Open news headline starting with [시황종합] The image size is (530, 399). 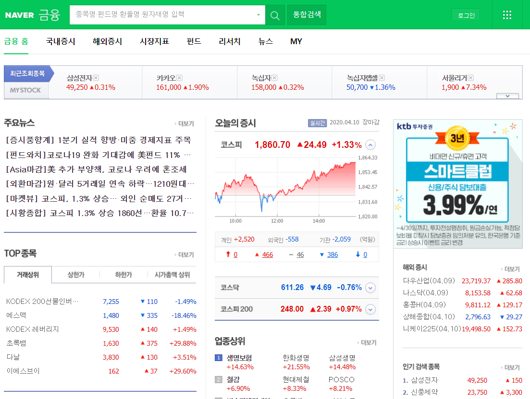click(x=100, y=213)
